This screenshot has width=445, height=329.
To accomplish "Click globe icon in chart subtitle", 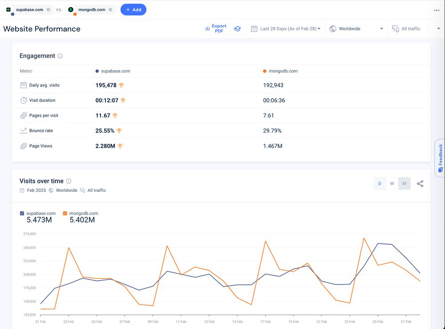I will [51, 190].
